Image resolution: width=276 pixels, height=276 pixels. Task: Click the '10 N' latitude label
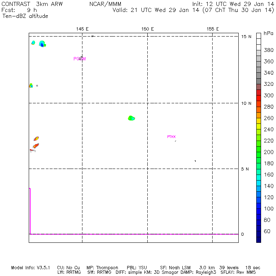point(246,103)
